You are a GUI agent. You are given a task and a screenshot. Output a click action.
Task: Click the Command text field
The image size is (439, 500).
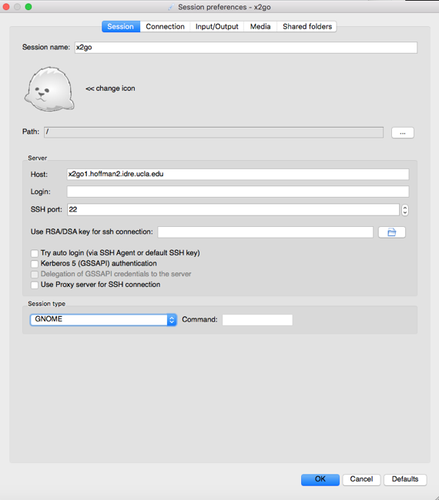(257, 320)
